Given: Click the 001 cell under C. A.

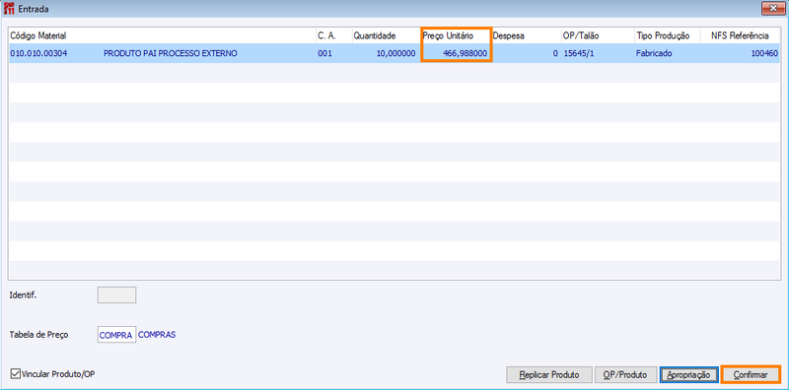Looking at the screenshot, I should 325,53.
